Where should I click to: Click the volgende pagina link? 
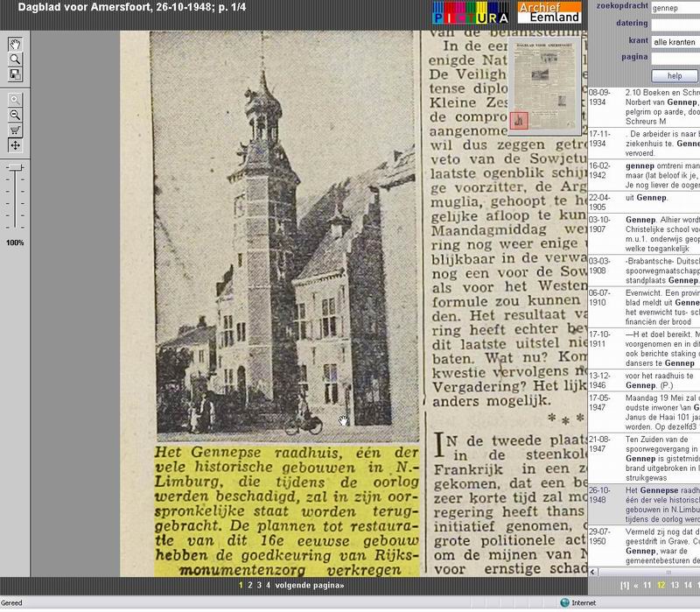(310, 585)
